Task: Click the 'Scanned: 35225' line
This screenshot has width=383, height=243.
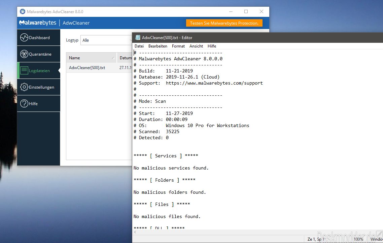Action: (156, 131)
